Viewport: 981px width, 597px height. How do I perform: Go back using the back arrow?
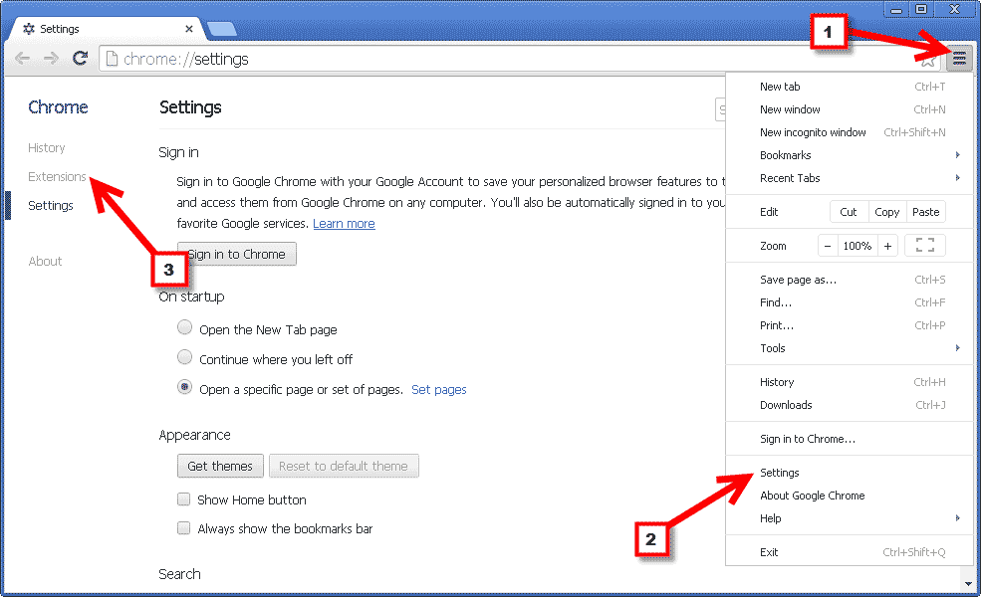point(22,59)
